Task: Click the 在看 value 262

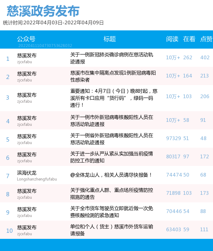Action: point(188,58)
